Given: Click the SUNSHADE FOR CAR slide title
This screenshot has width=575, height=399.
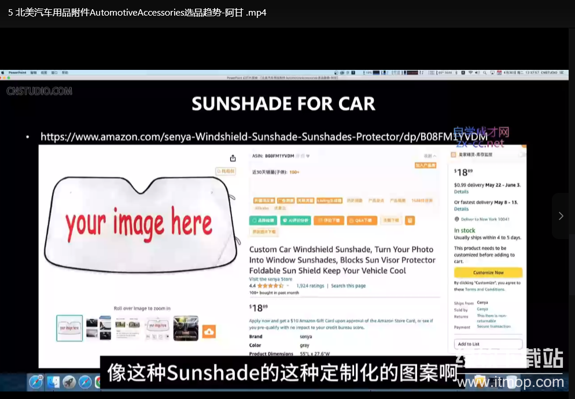Looking at the screenshot, I should click(283, 103).
